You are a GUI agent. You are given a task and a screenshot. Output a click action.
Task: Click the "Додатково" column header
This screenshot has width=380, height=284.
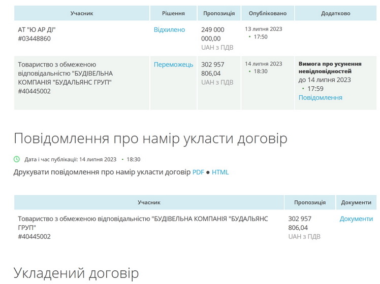335,13
